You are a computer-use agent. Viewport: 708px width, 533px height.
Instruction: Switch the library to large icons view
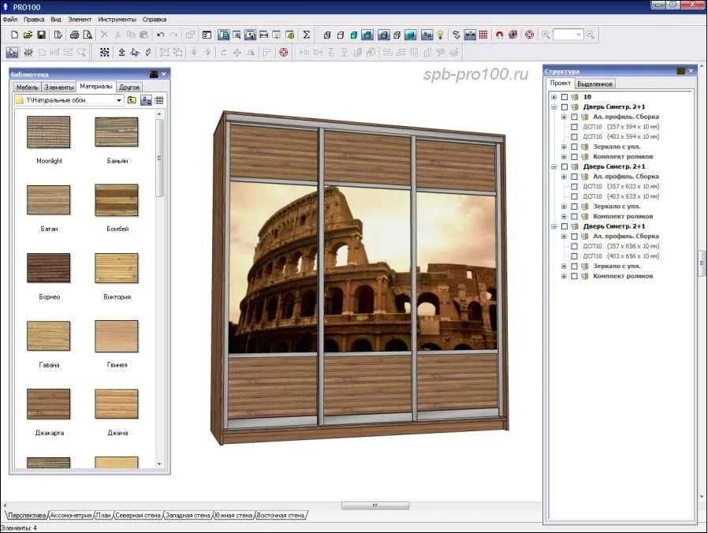147,100
